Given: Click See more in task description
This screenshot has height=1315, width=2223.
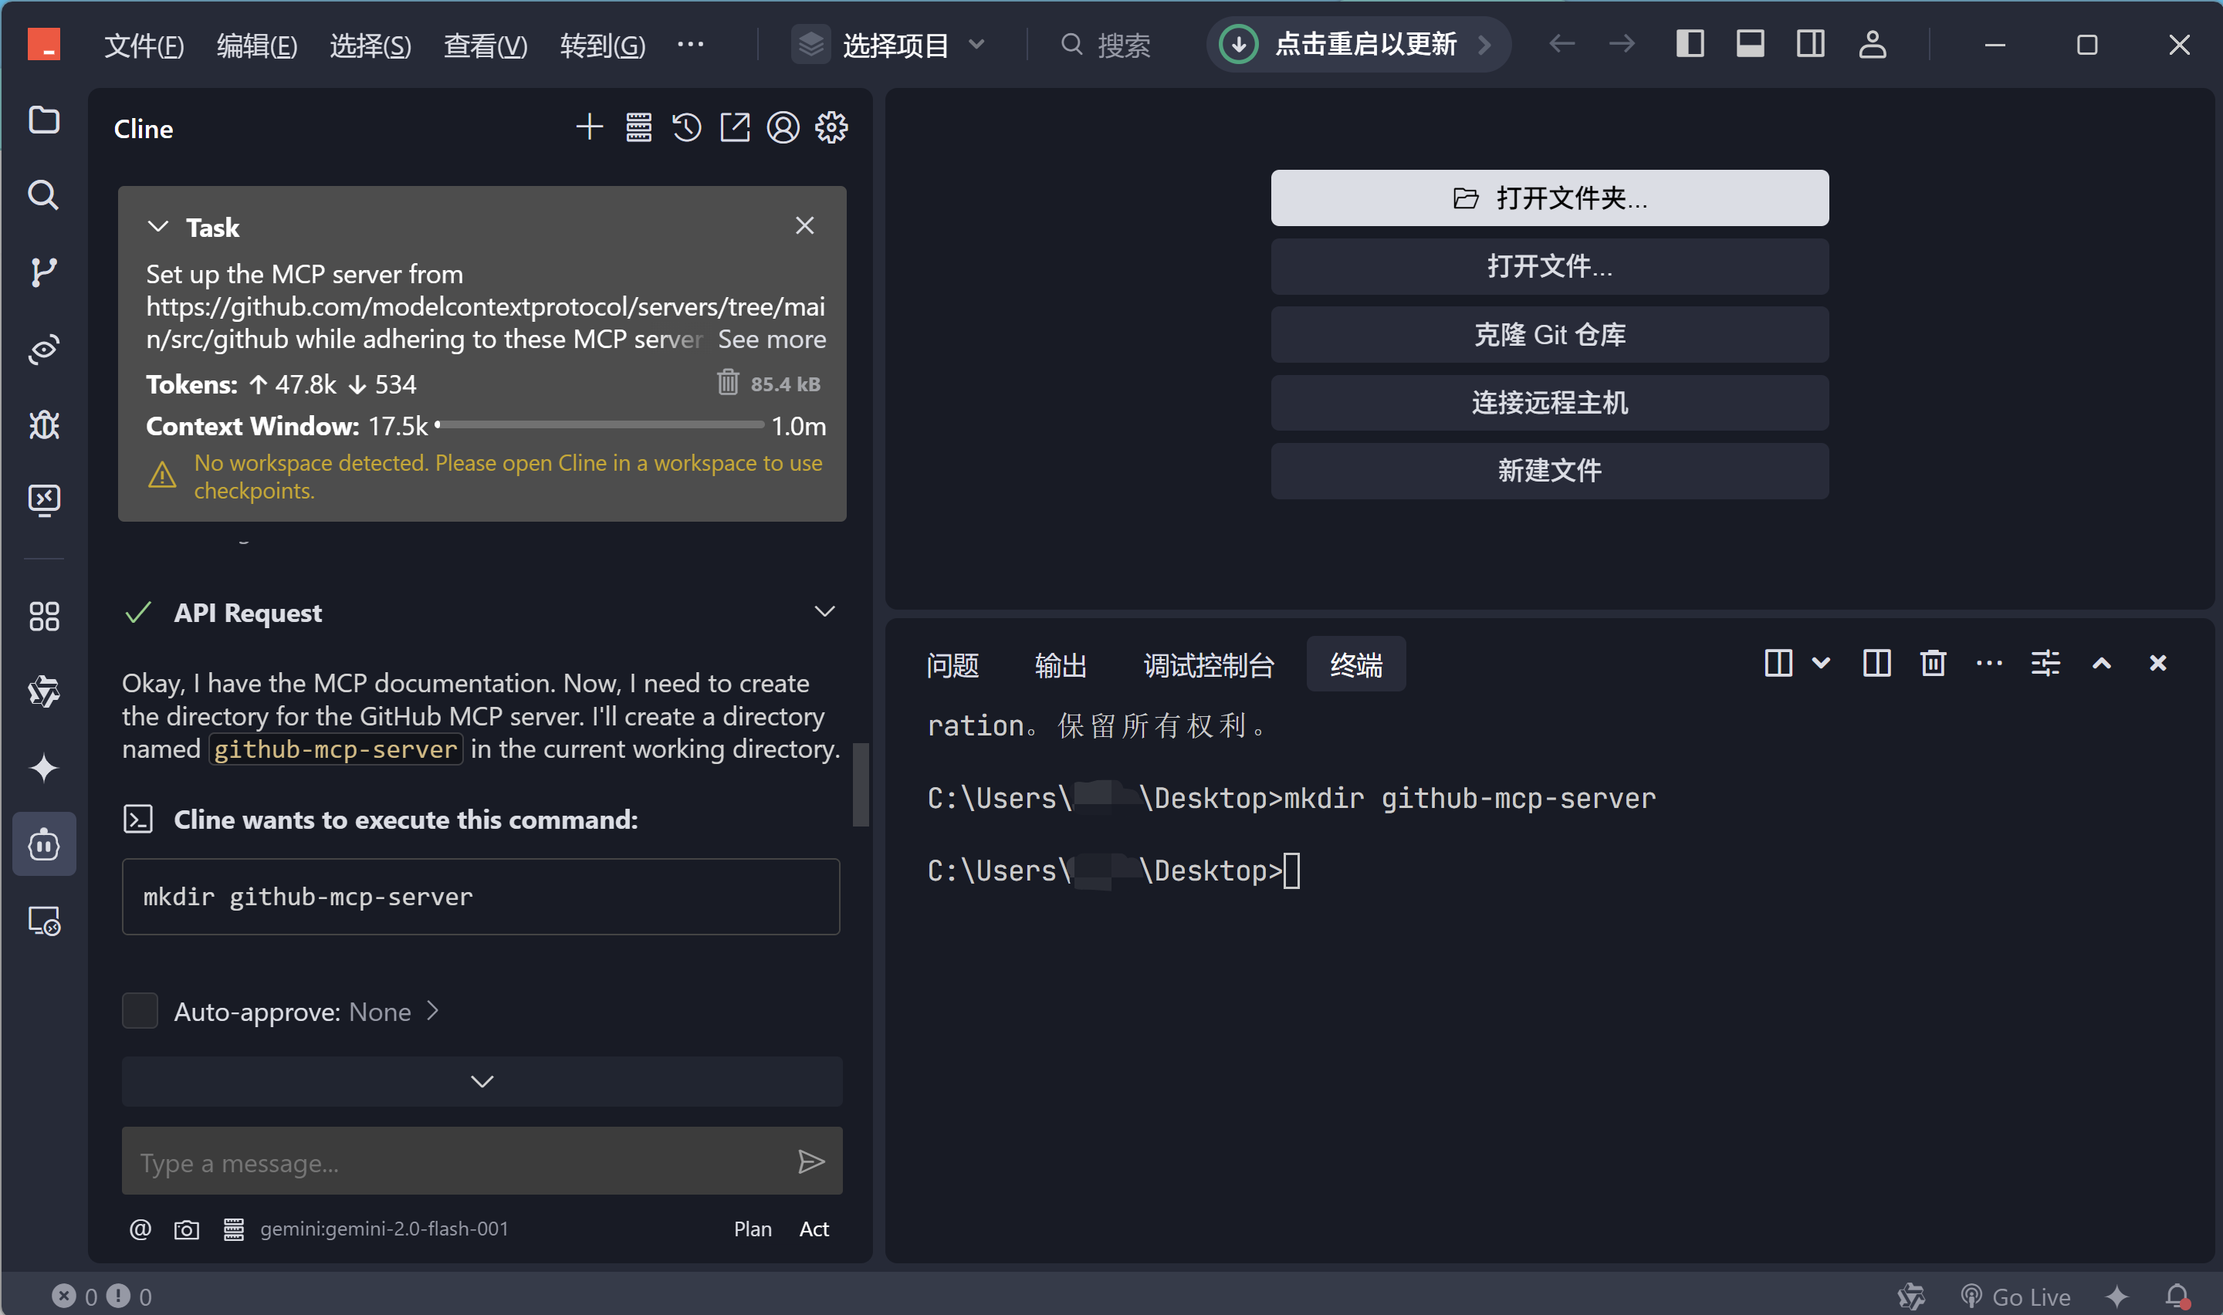Looking at the screenshot, I should (x=771, y=340).
